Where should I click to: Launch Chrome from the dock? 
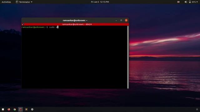(x=15, y=109)
